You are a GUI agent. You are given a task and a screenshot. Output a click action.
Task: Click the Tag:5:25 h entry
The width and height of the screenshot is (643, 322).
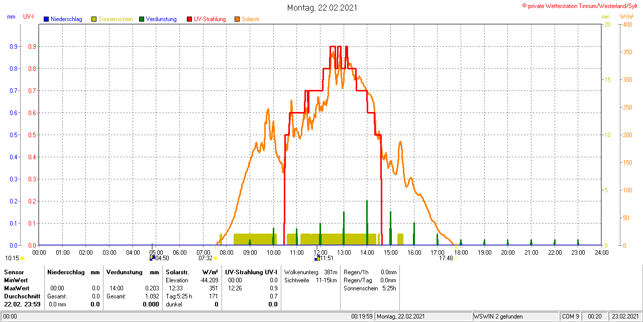179,296
